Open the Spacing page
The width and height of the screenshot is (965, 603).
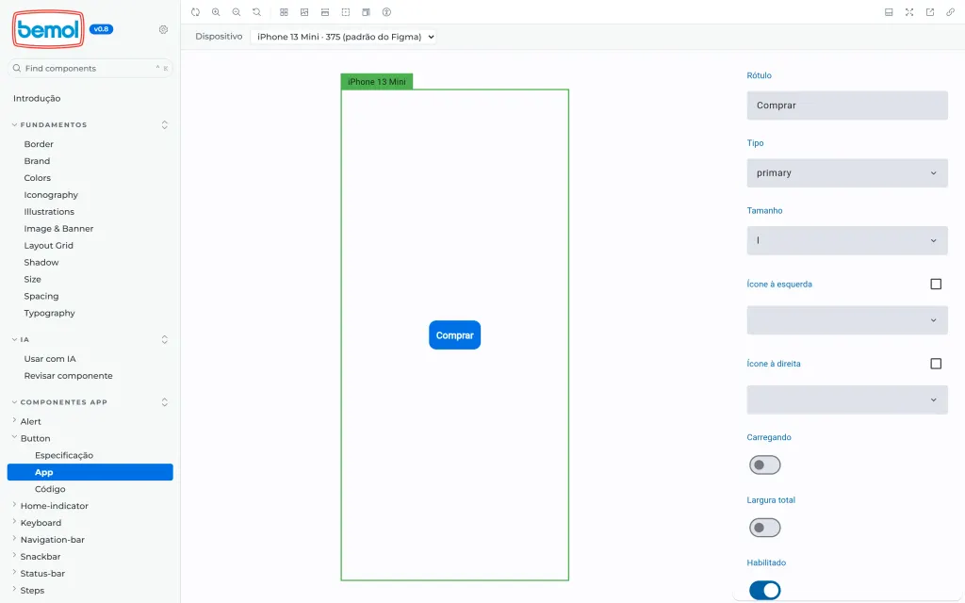[41, 296]
